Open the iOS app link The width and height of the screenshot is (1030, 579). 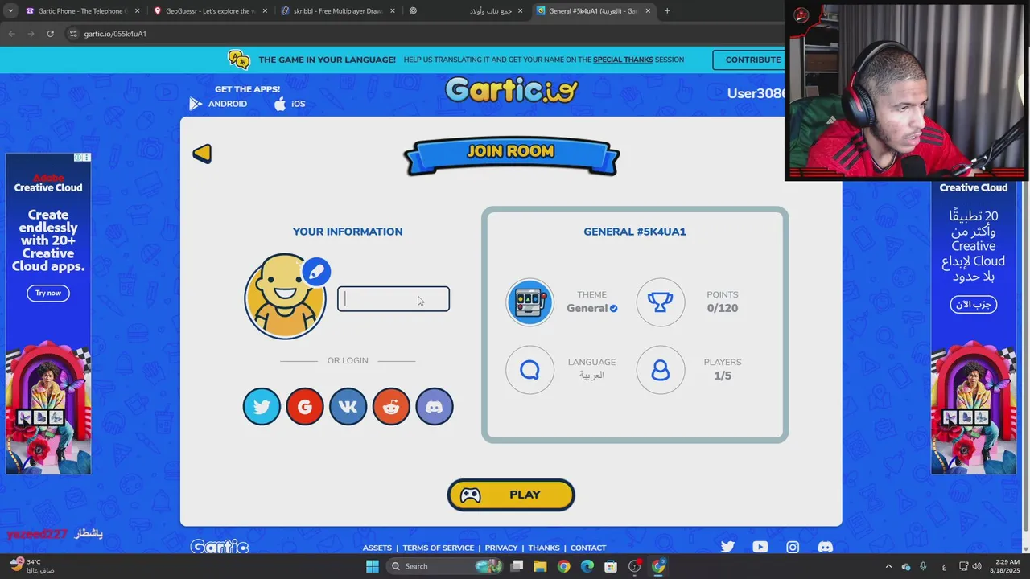(290, 104)
